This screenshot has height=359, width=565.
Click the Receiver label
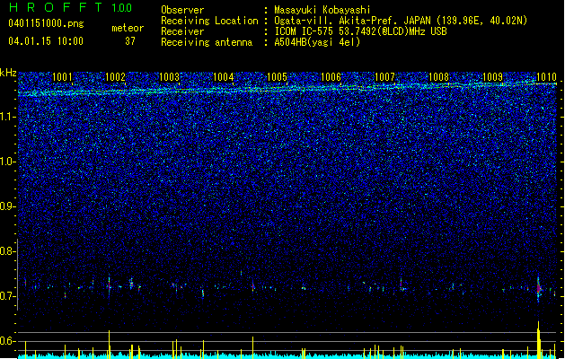tap(182, 31)
